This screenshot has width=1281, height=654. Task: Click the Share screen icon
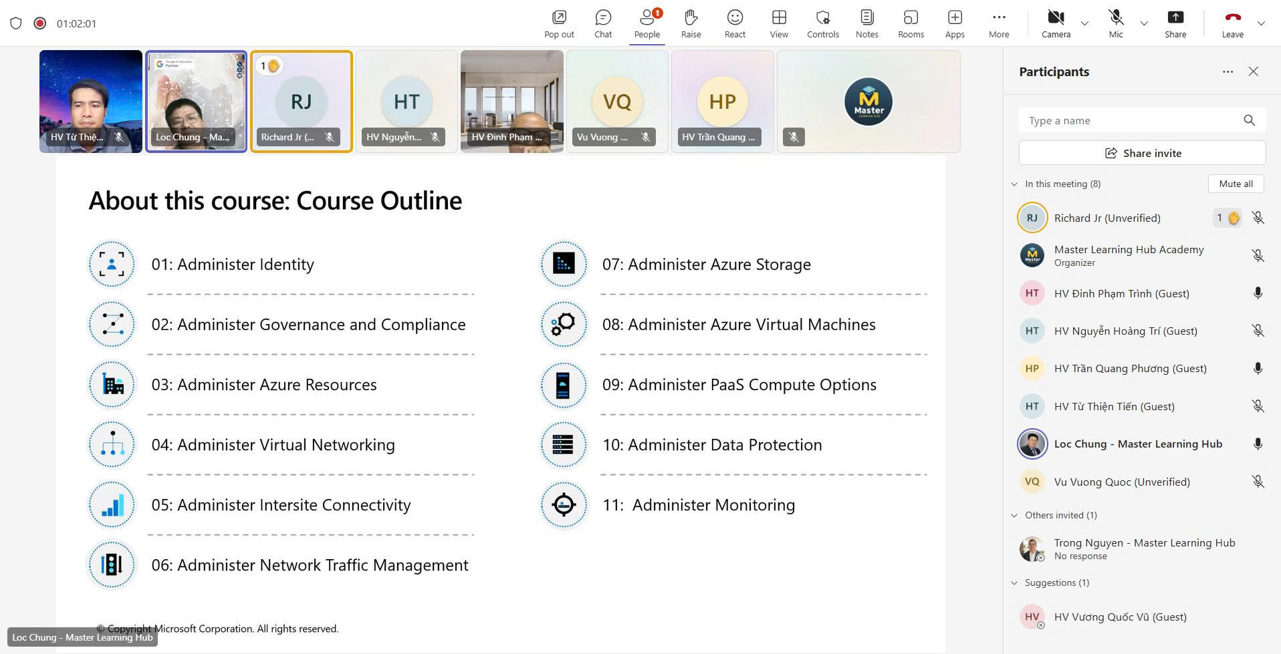(1175, 23)
